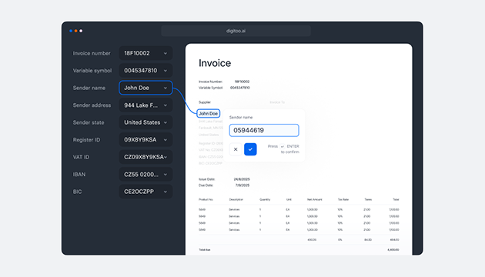Open the Sender address dropdown

coord(145,105)
